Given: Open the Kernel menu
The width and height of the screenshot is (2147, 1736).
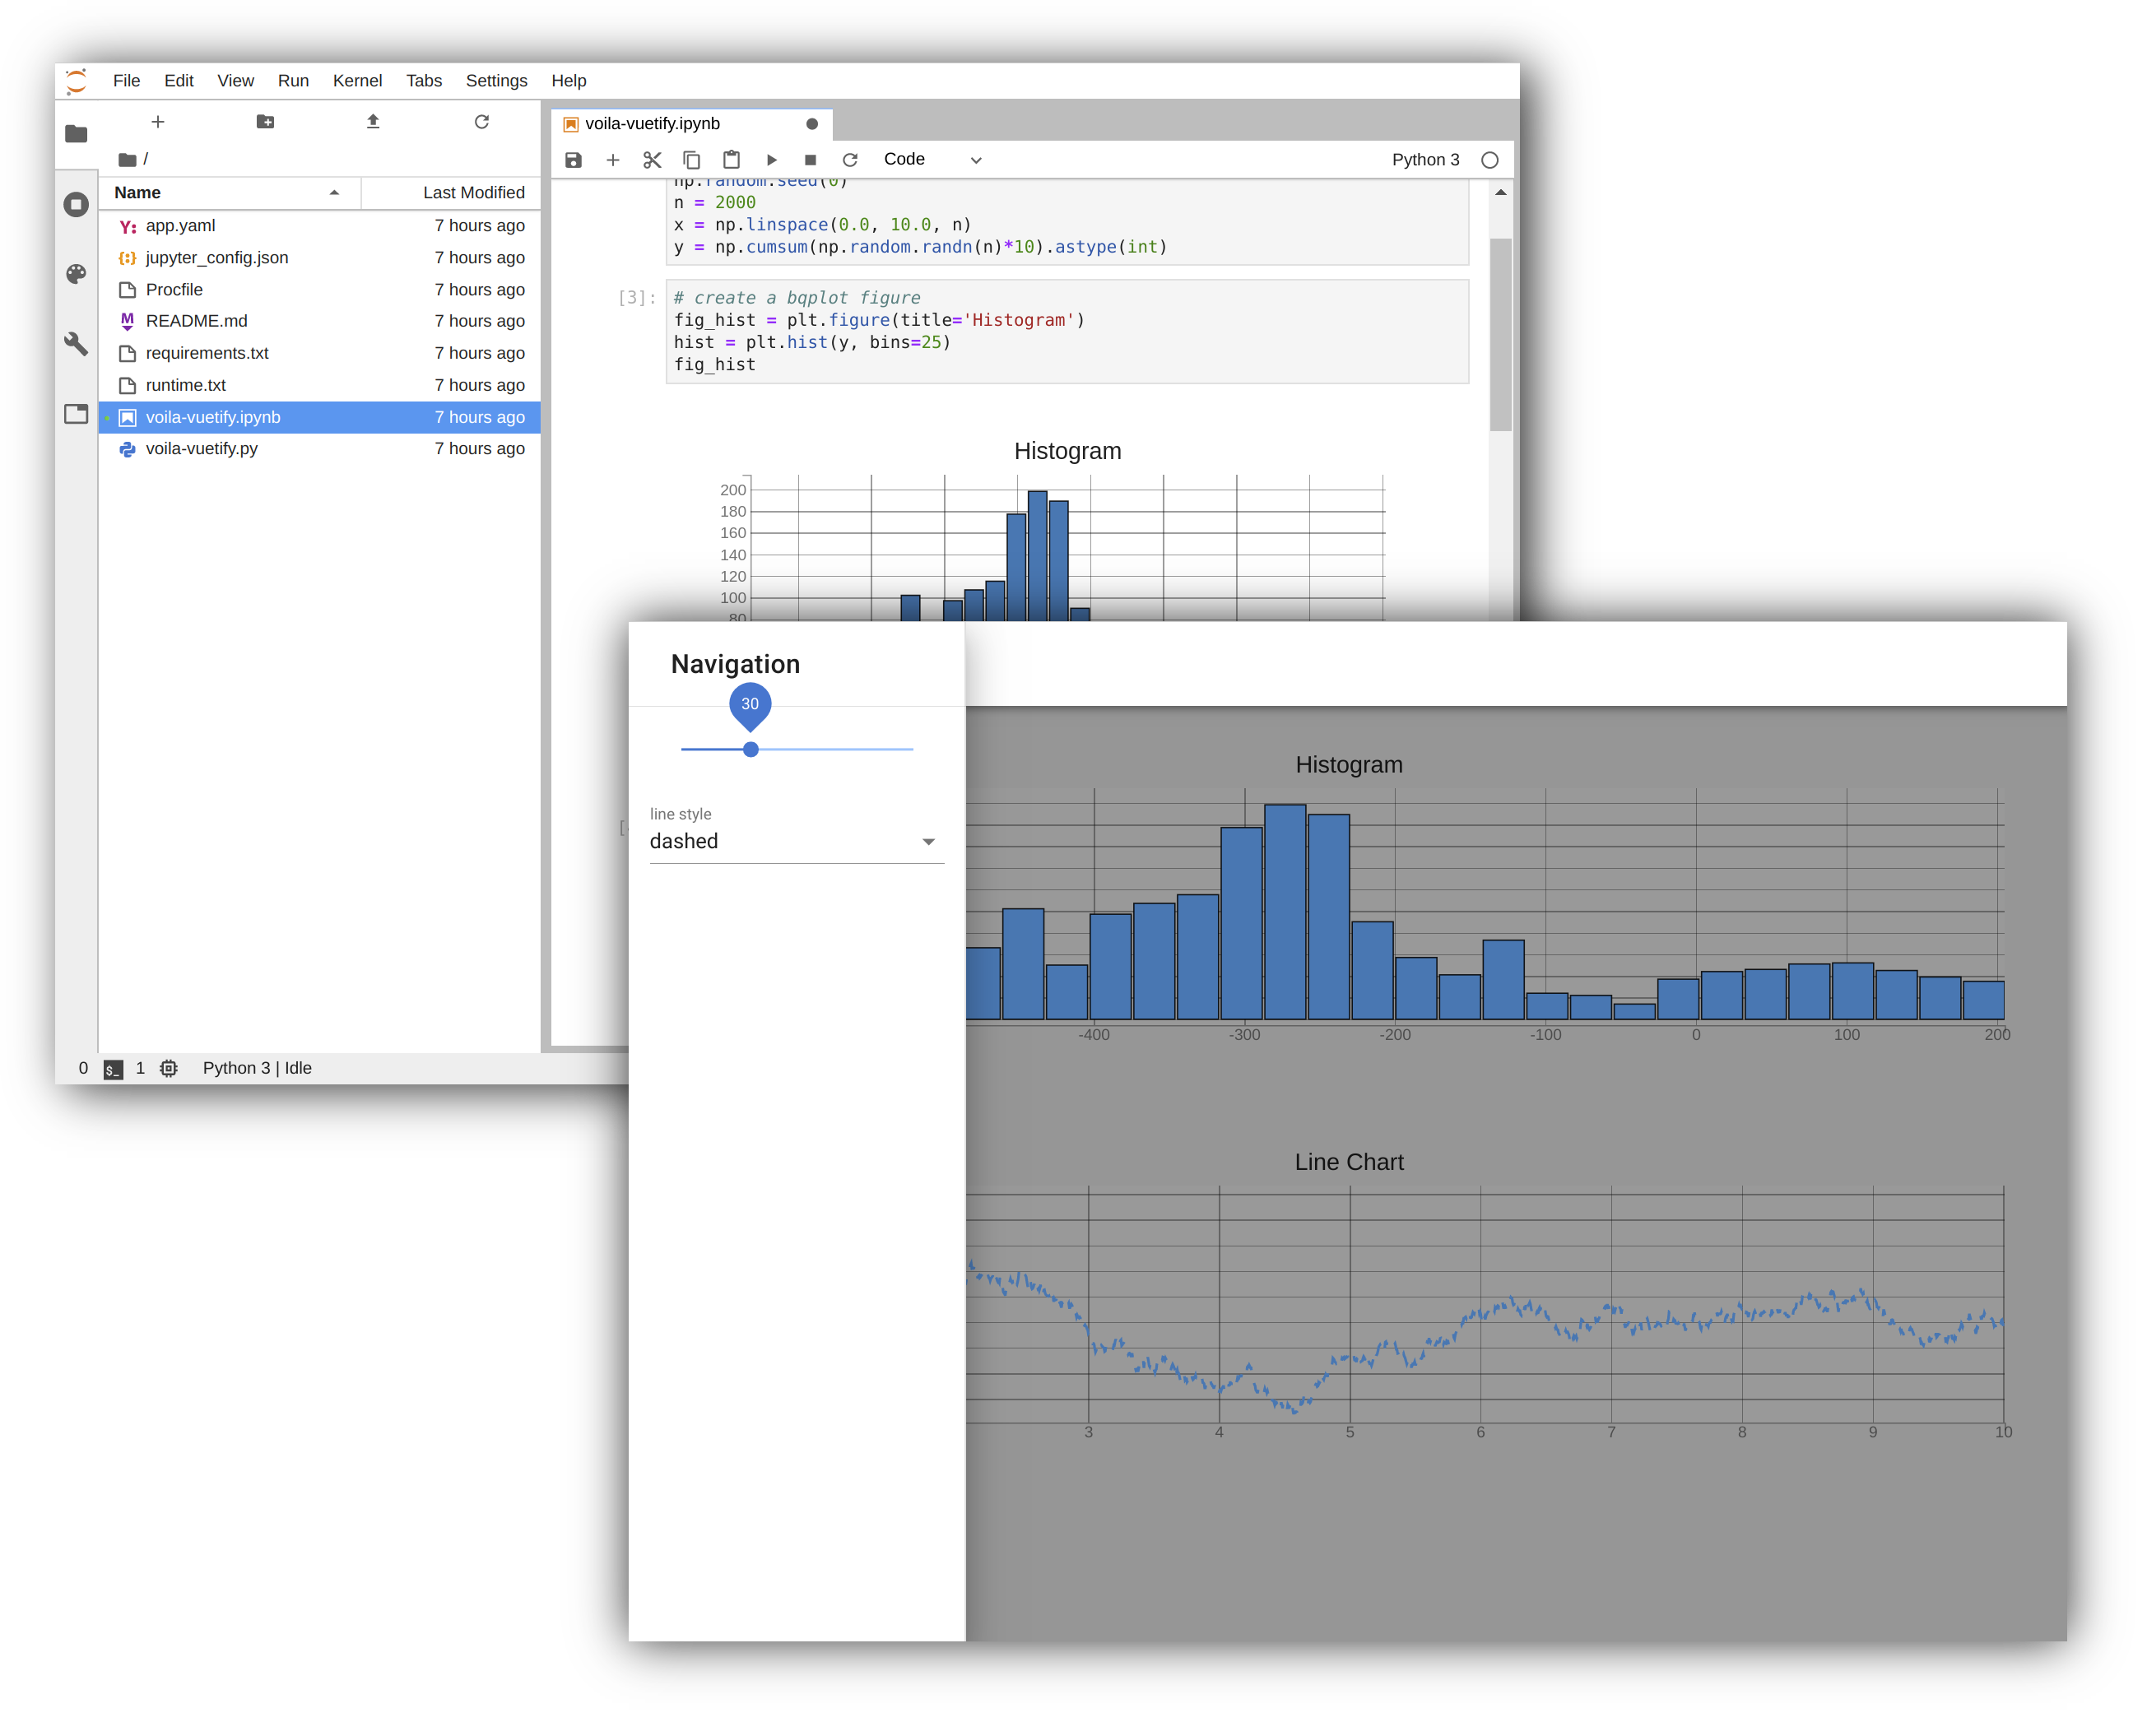Looking at the screenshot, I should click(x=357, y=80).
